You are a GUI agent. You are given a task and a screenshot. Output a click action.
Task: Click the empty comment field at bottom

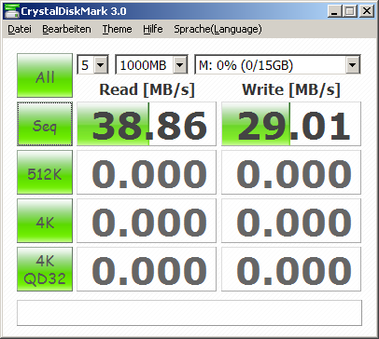click(x=189, y=313)
